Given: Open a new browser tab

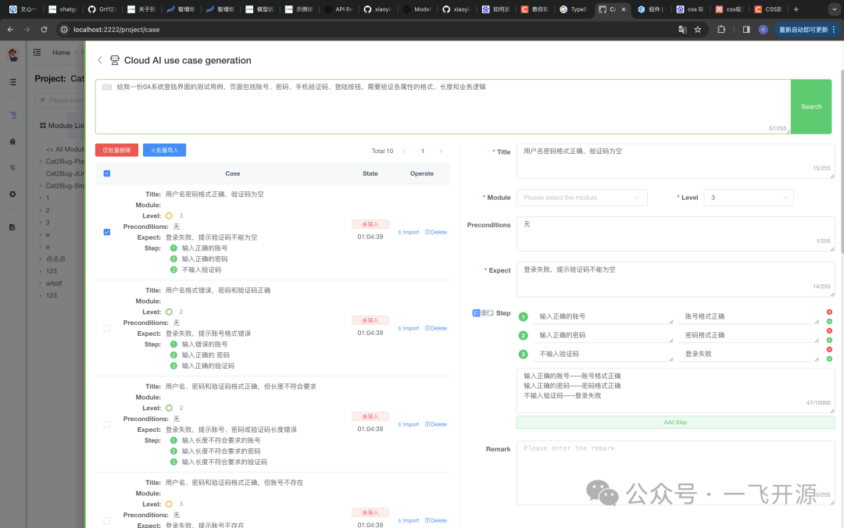Looking at the screenshot, I should (796, 9).
